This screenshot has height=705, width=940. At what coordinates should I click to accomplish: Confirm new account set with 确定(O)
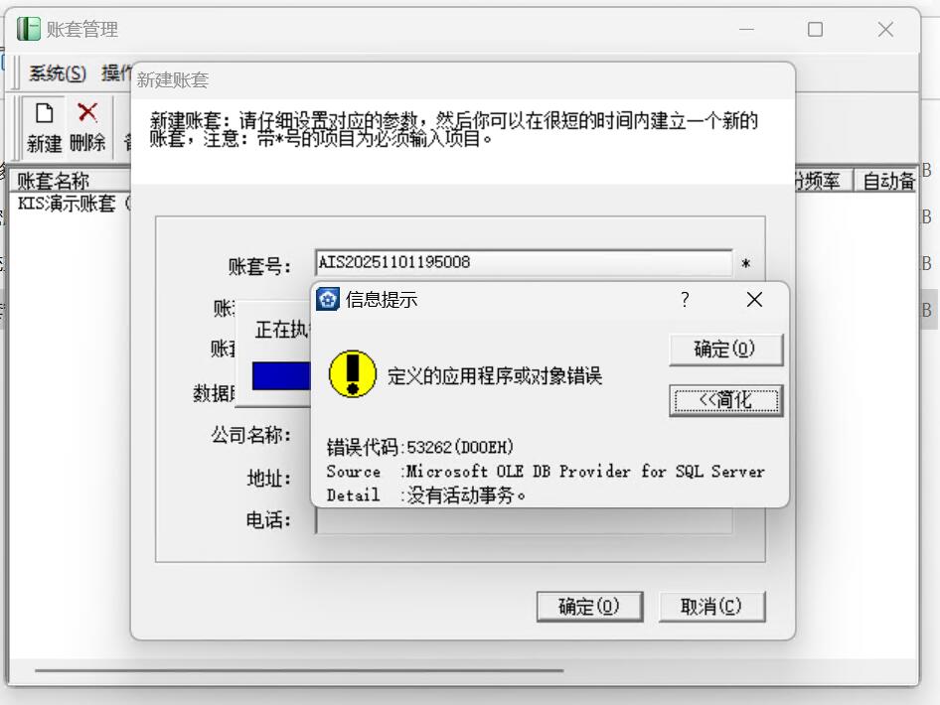(x=589, y=607)
